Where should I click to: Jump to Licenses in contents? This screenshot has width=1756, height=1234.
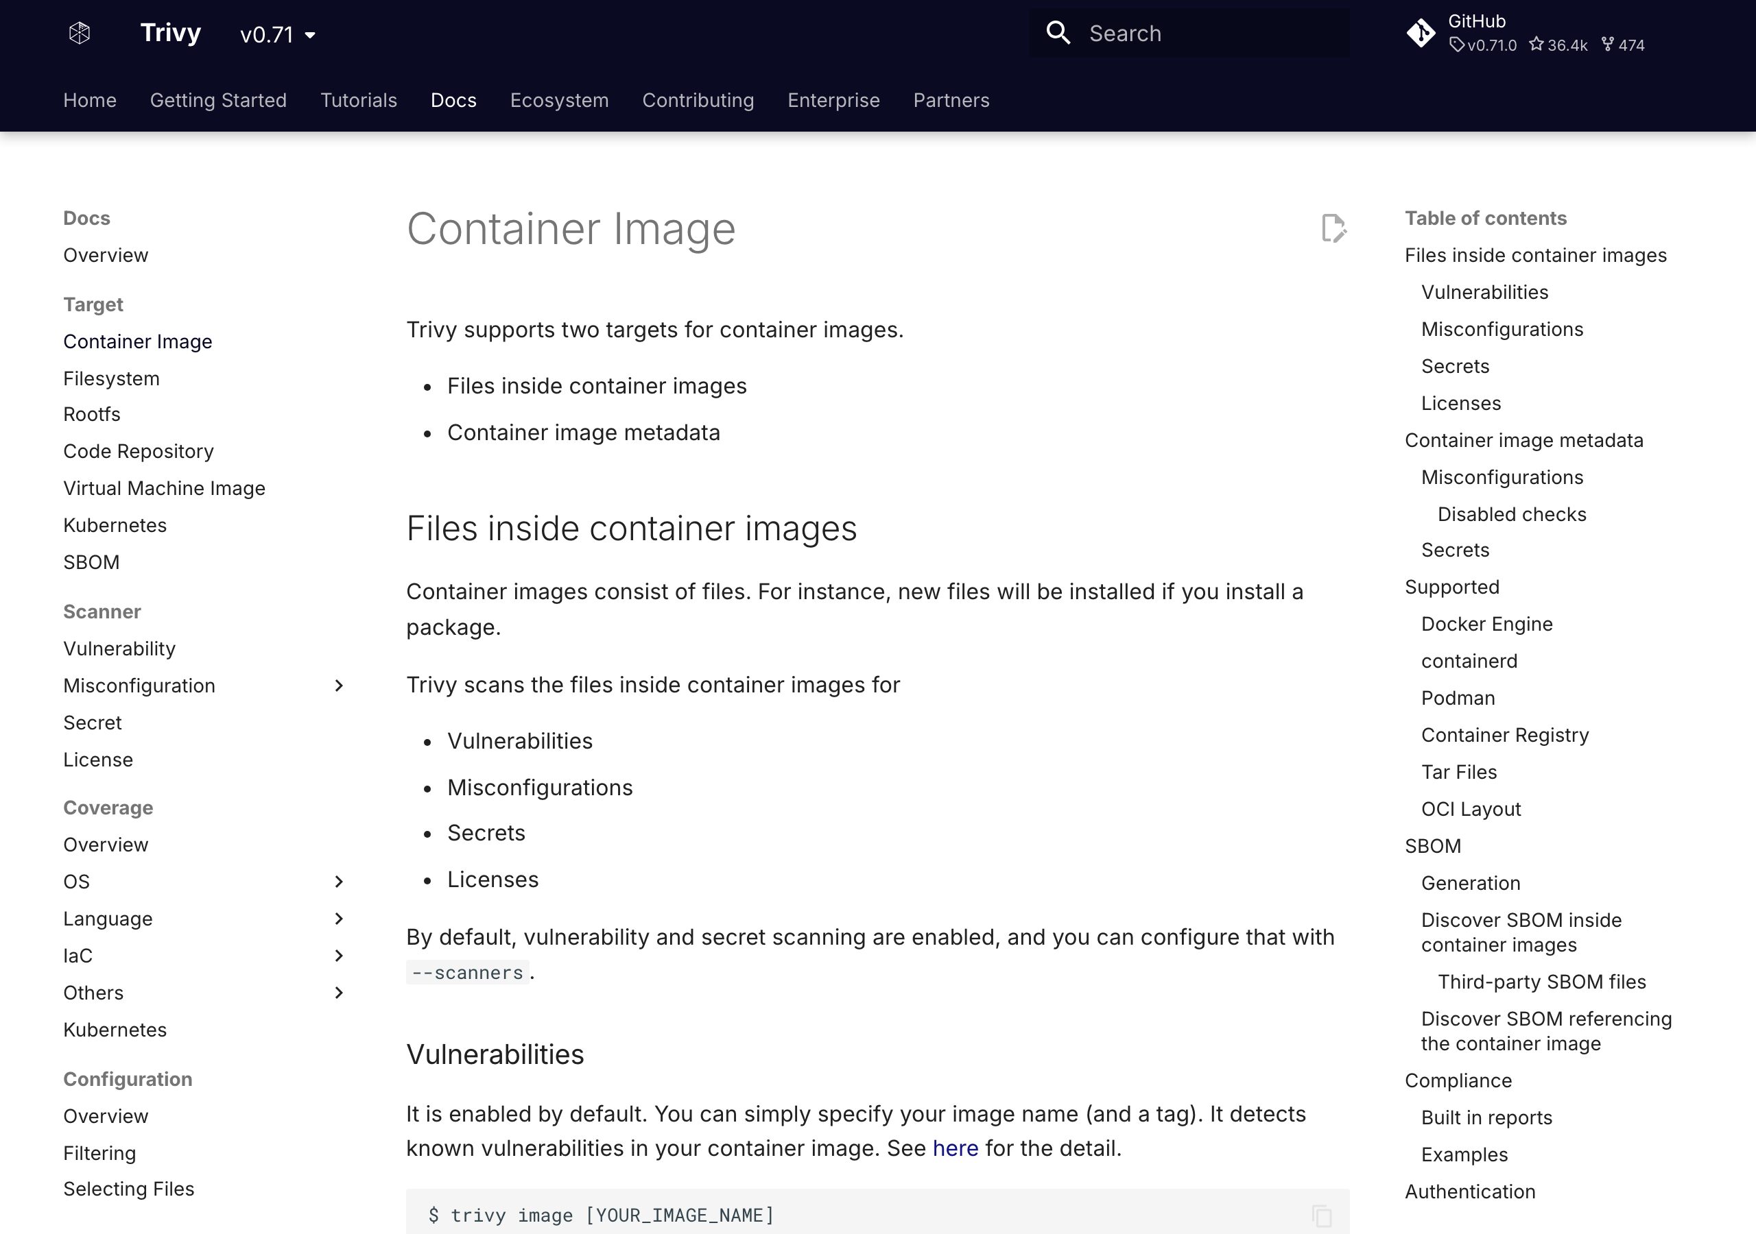pyautogui.click(x=1461, y=403)
